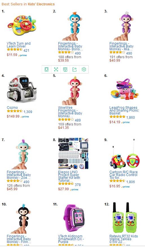Click the share arrow icon
The height and width of the screenshot is (247, 145).
[74, 69]
